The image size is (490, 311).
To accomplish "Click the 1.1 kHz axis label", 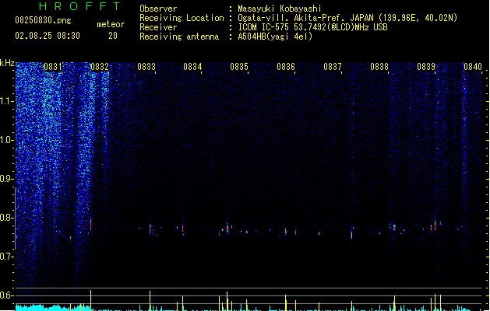I will [x=7, y=101].
